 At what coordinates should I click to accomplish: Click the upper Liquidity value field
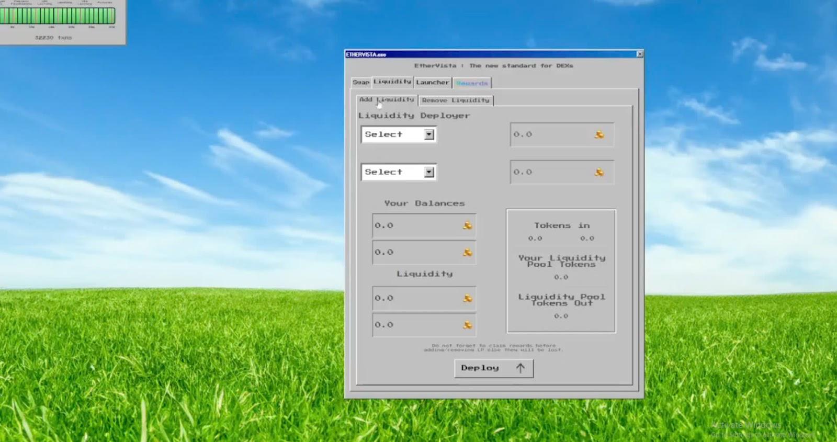pyautogui.click(x=424, y=298)
